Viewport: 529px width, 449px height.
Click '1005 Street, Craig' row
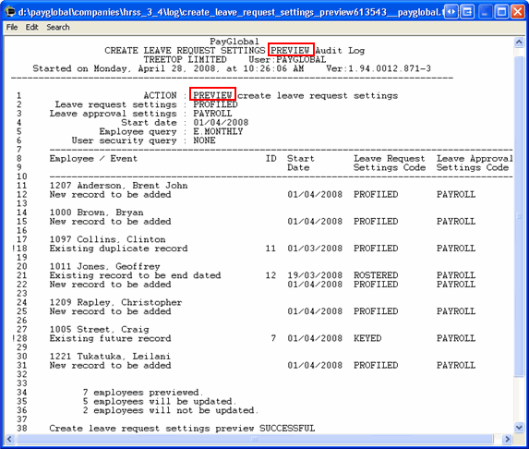(99, 330)
